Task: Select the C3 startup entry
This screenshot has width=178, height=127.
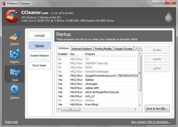Action: point(97,59)
